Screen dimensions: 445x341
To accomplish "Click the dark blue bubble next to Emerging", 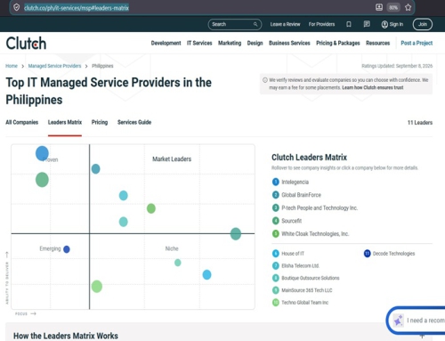I will tap(67, 249).
